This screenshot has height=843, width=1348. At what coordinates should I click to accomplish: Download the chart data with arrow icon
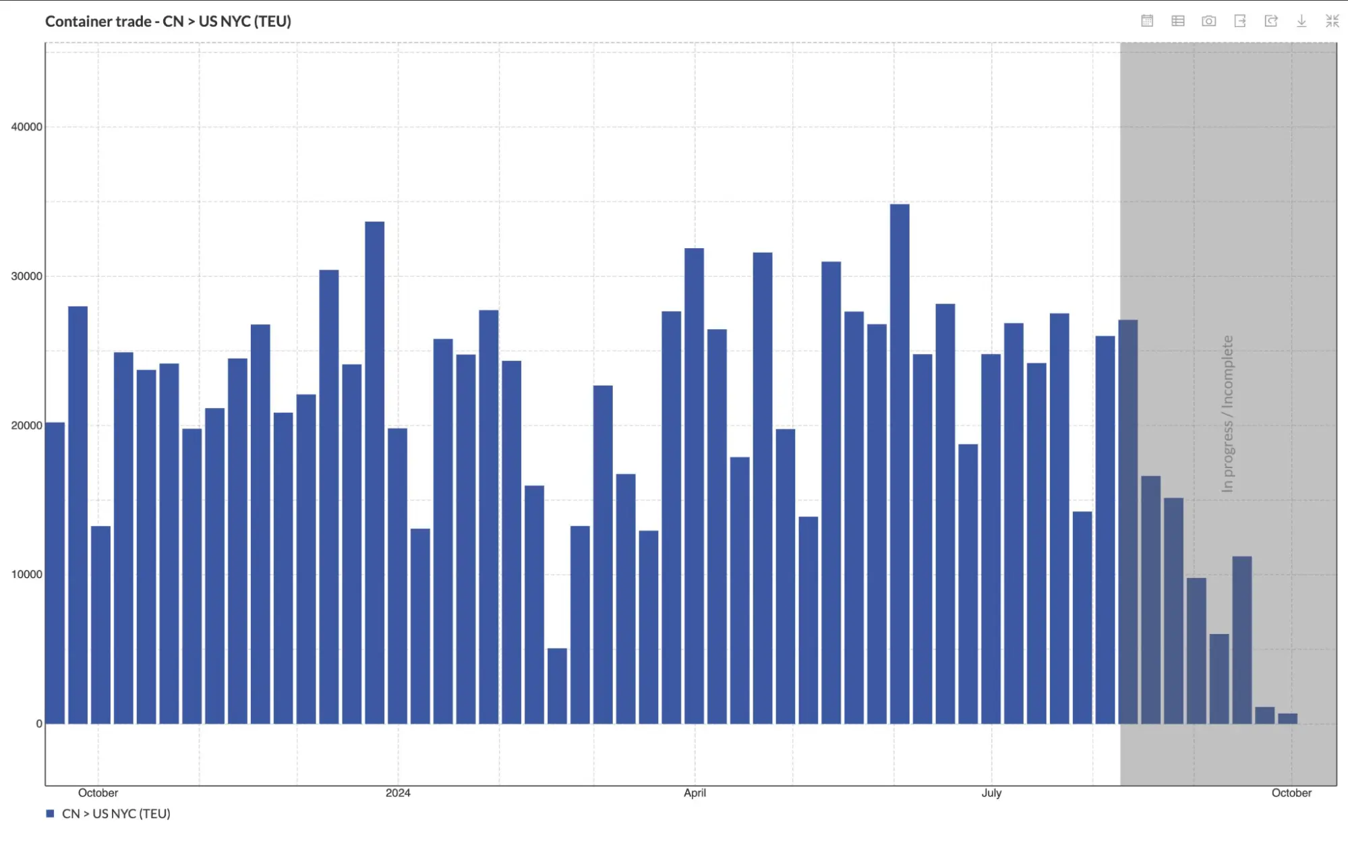[1301, 21]
